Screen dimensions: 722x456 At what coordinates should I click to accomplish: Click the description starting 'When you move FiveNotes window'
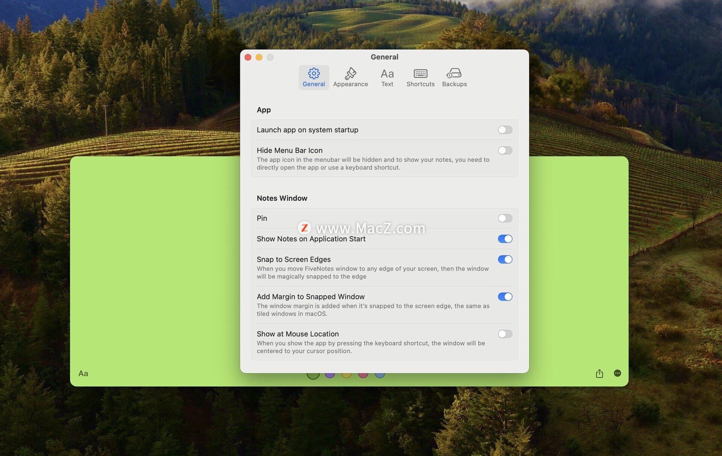373,273
